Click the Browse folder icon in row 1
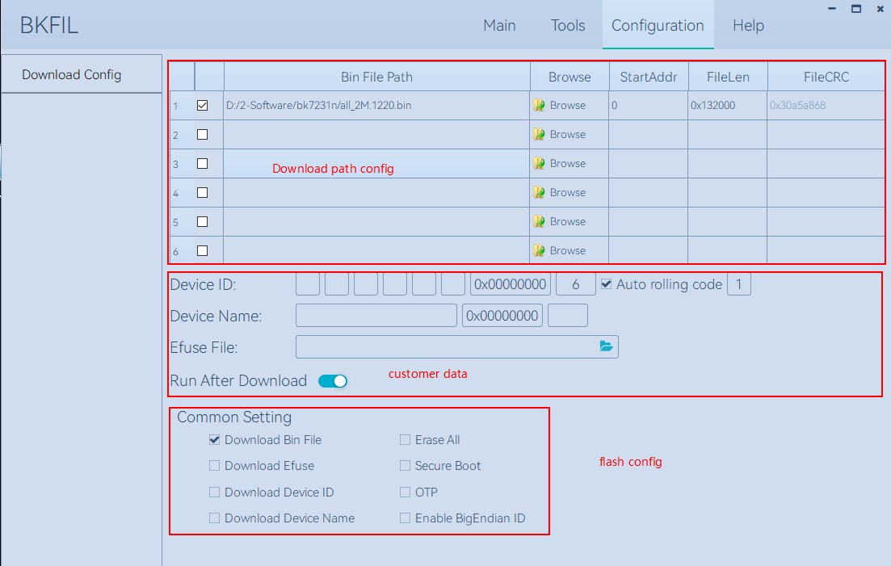Image resolution: width=891 pixels, height=566 pixels. [539, 106]
